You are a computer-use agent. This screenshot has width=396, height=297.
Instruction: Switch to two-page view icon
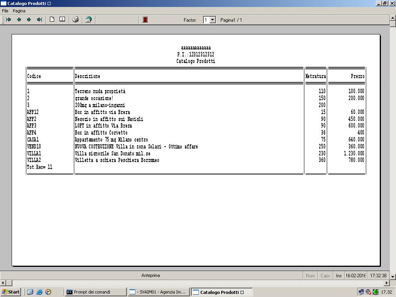click(x=62, y=20)
